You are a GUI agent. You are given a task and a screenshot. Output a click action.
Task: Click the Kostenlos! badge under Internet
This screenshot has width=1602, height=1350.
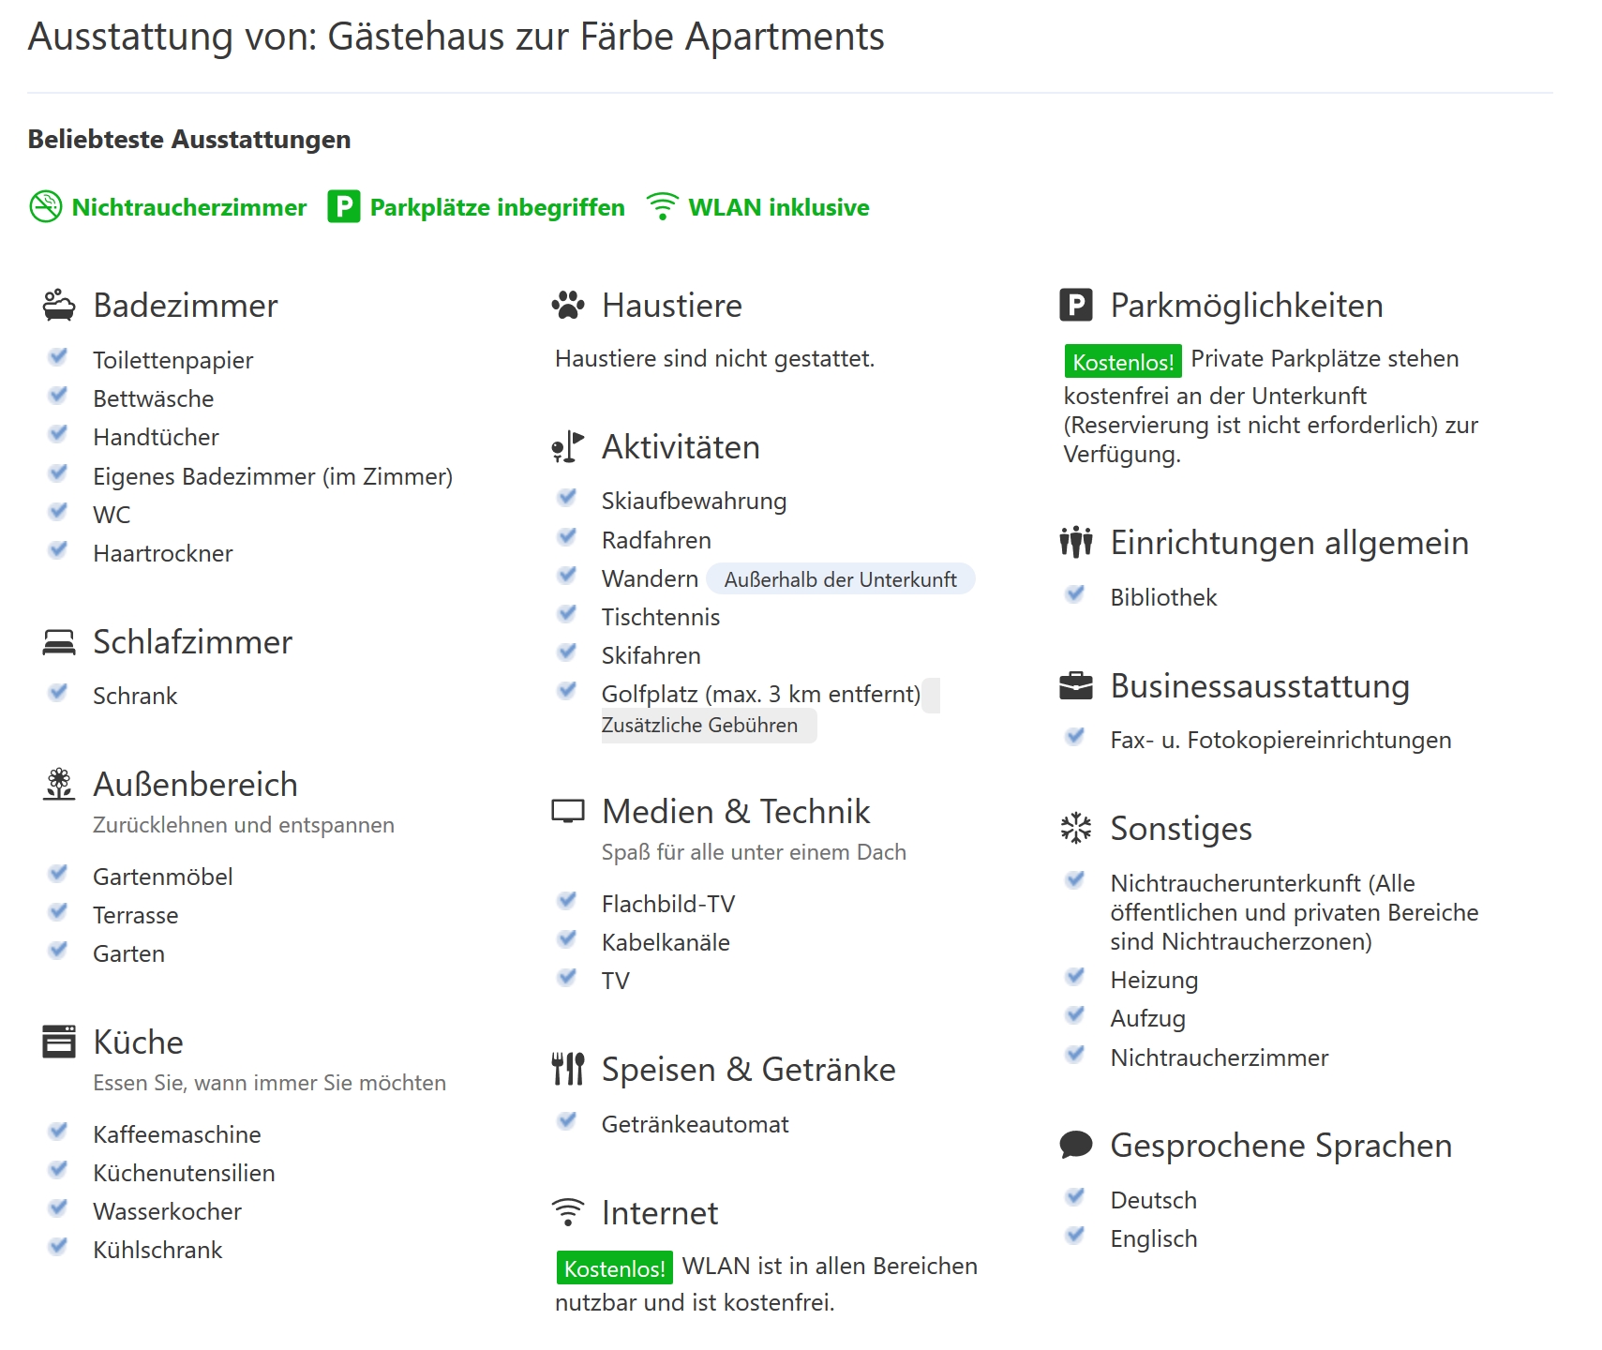click(x=615, y=1268)
